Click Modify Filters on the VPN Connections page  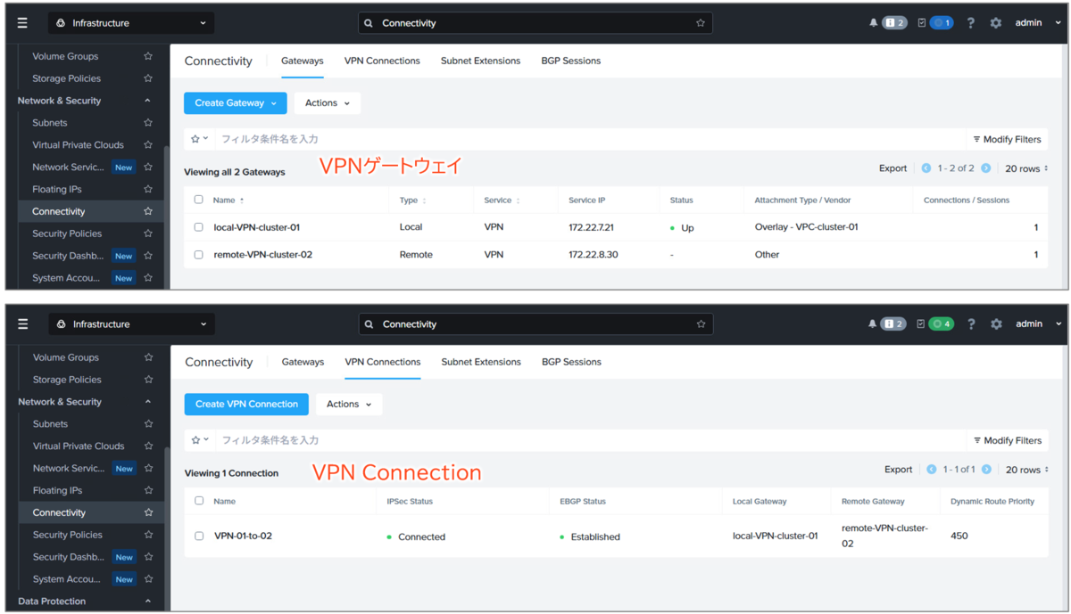click(1008, 440)
